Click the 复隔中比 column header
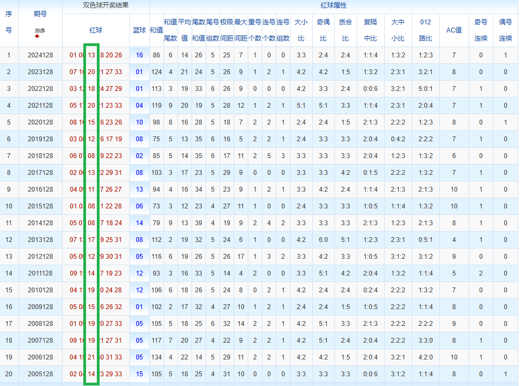Image resolution: width=521 pixels, height=386 pixels. pyautogui.click(x=370, y=30)
